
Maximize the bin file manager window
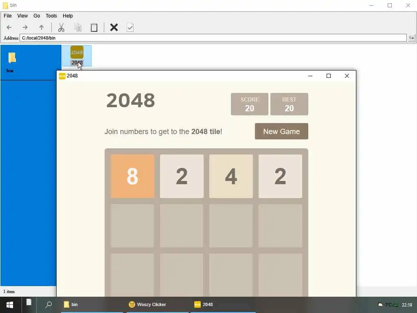(390, 5)
